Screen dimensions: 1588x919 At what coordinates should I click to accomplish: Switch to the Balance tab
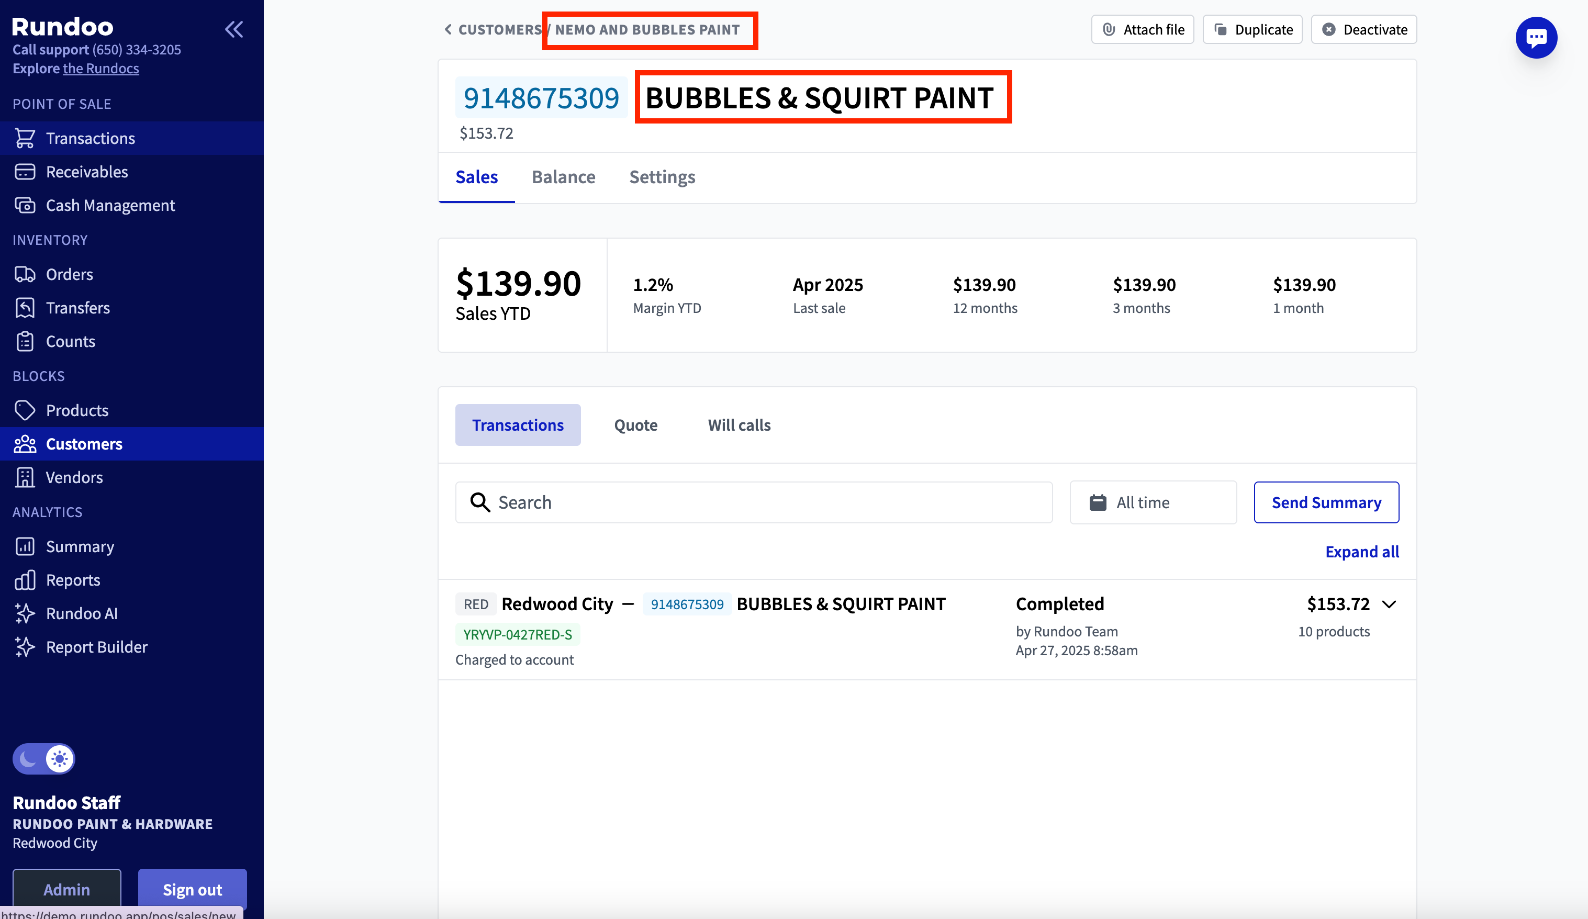tap(563, 177)
